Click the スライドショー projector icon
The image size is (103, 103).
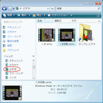pos(49,15)
